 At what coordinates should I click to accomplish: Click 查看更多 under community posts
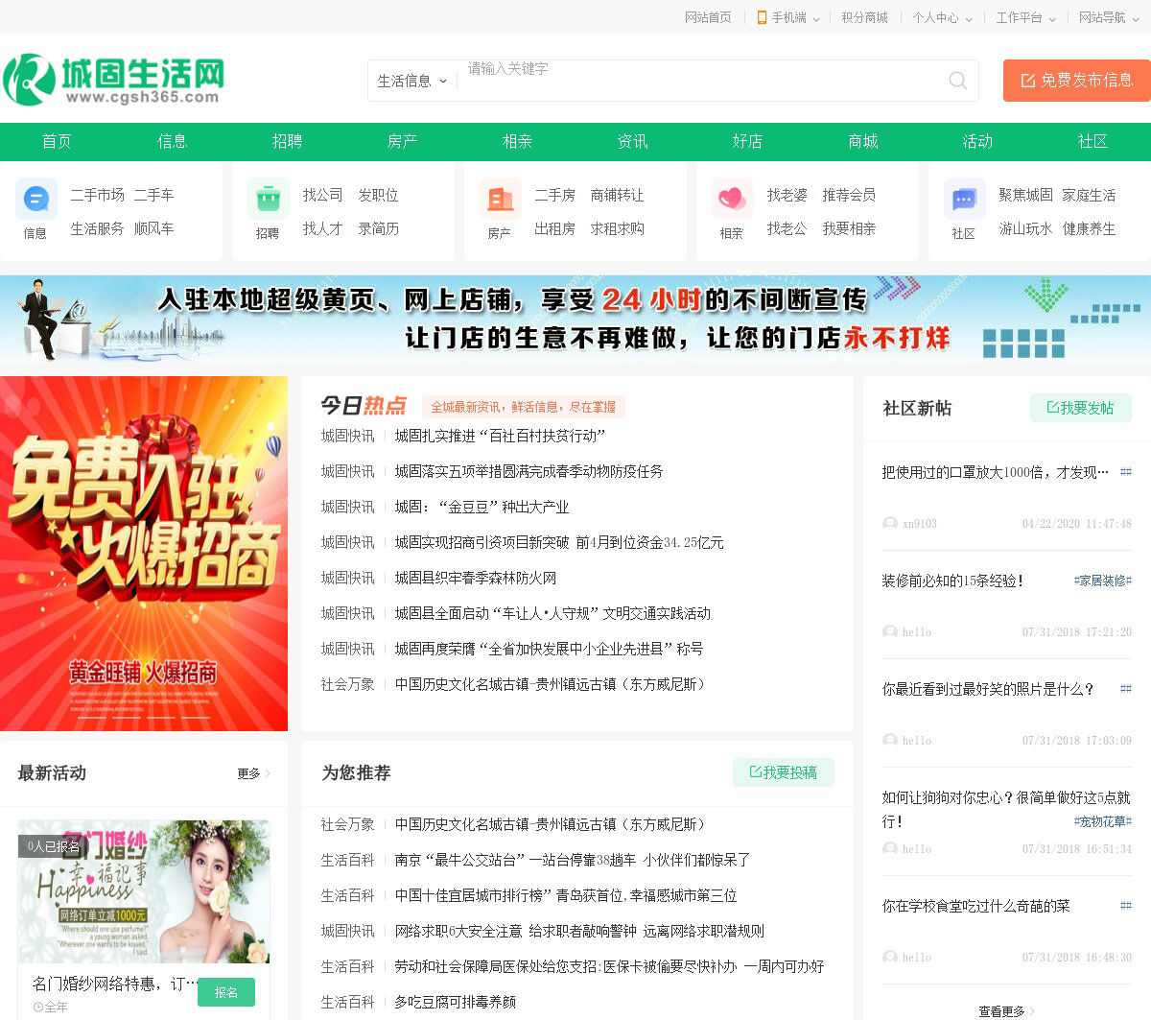[1006, 1011]
